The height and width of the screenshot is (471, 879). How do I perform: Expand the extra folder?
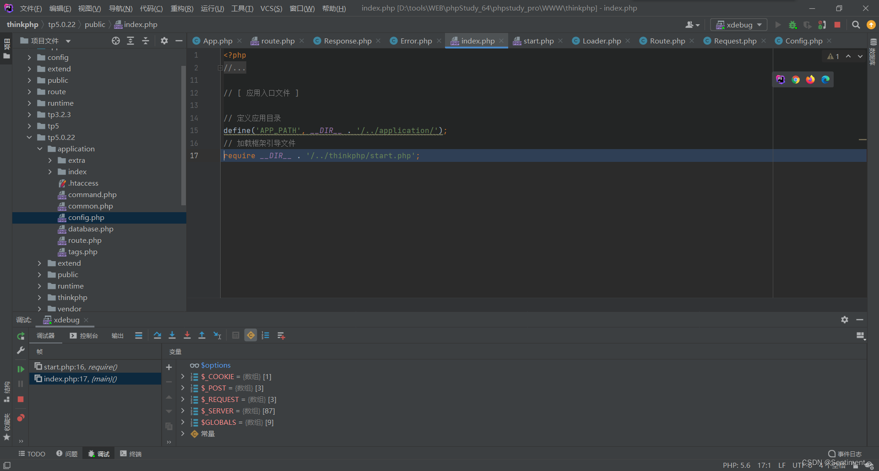tap(50, 160)
